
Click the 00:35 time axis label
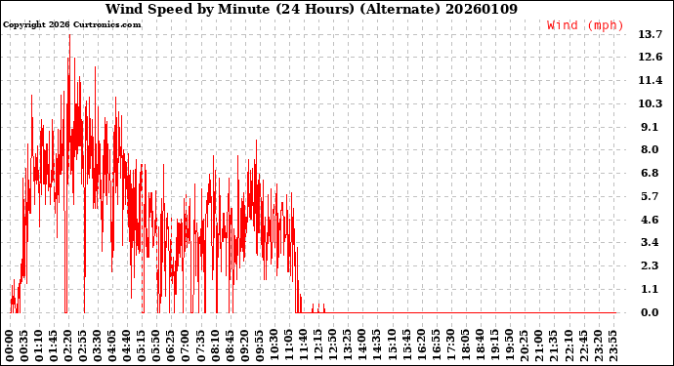point(24,346)
